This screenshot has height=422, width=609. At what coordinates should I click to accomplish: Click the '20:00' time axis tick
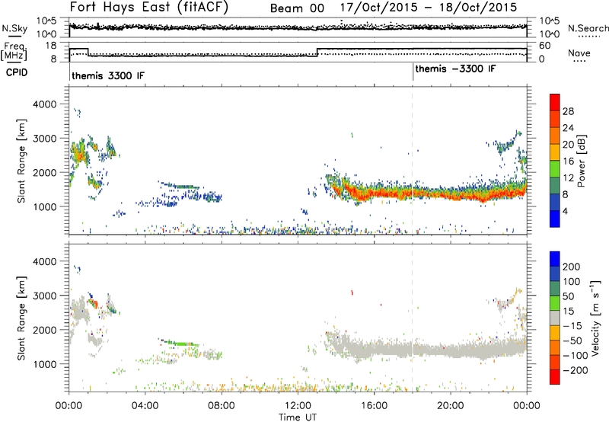click(451, 406)
